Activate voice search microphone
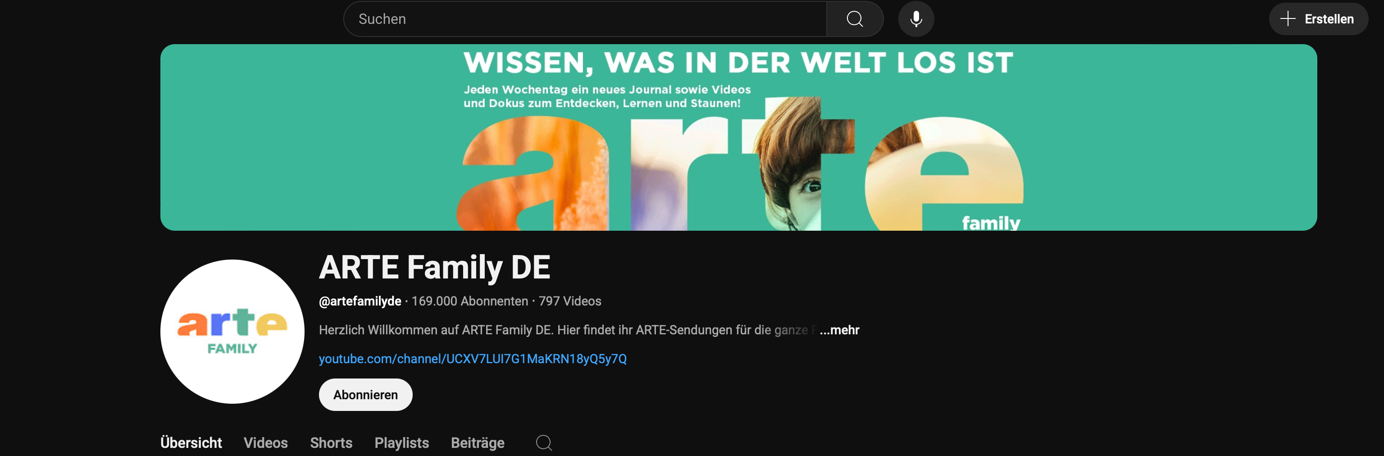 pyautogui.click(x=916, y=19)
